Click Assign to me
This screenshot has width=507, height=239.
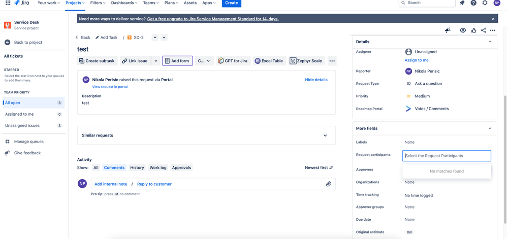[417, 60]
